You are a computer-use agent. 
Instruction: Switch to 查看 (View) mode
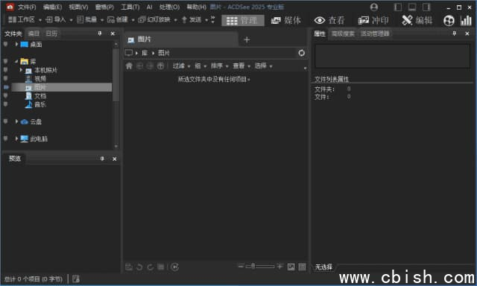[329, 20]
